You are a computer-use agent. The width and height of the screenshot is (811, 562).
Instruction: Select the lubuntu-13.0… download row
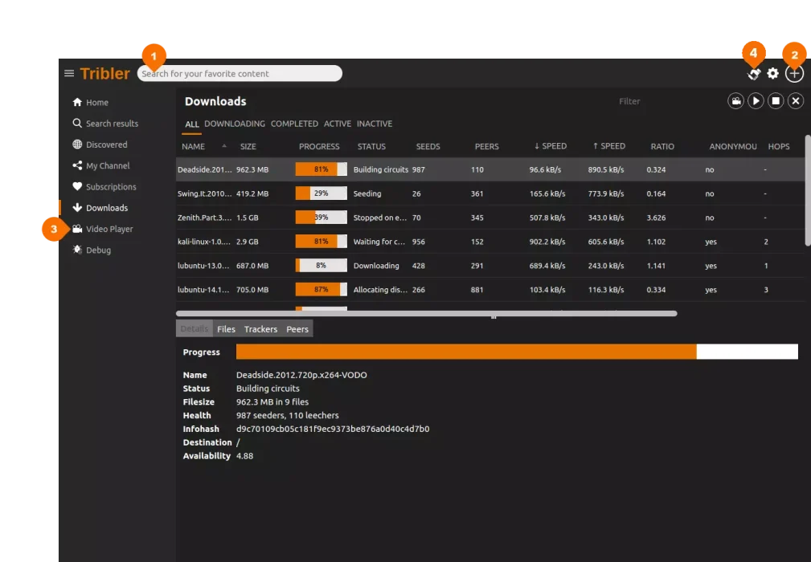point(490,266)
